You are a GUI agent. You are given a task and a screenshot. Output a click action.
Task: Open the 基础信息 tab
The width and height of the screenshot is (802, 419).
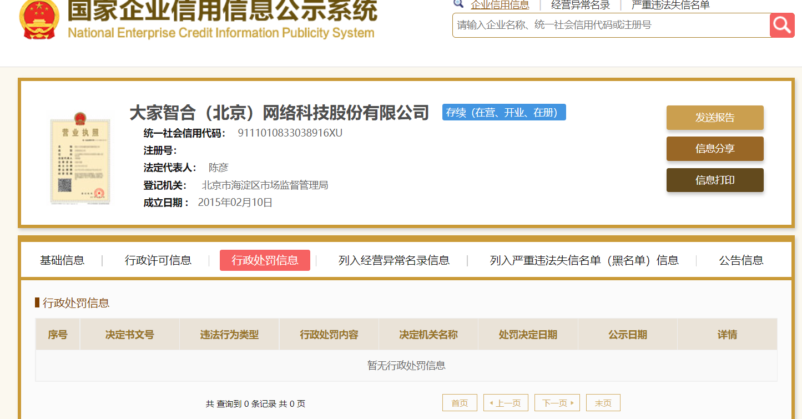[62, 260]
